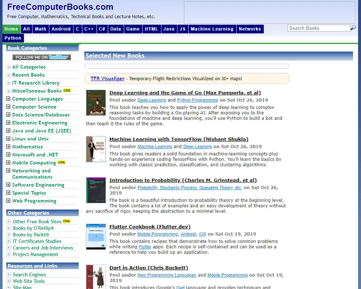
Task: Open Deep Learning and Game of Go cover
Action: [x=96, y=103]
